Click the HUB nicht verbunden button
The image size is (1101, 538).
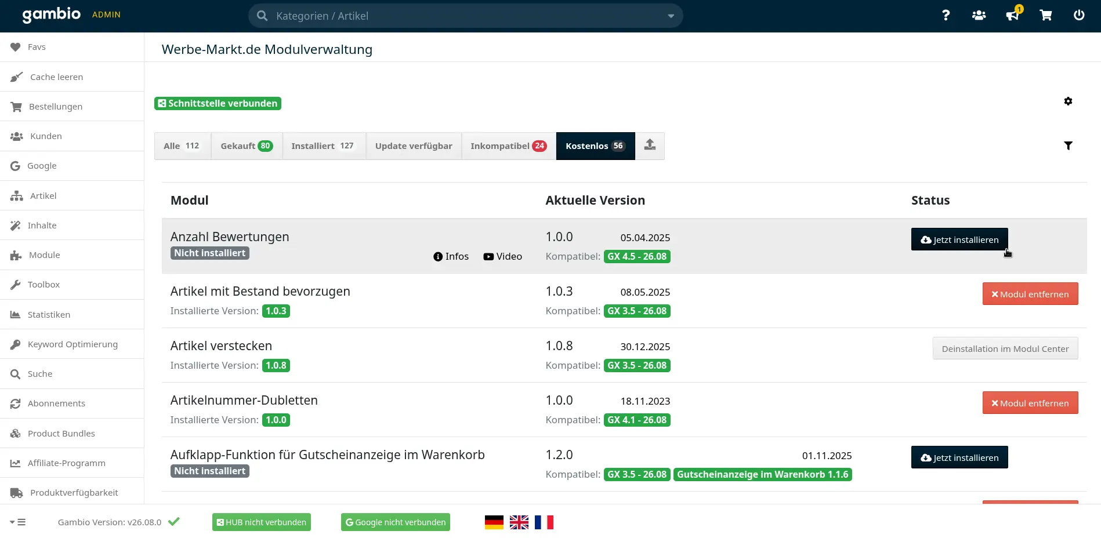[262, 522]
